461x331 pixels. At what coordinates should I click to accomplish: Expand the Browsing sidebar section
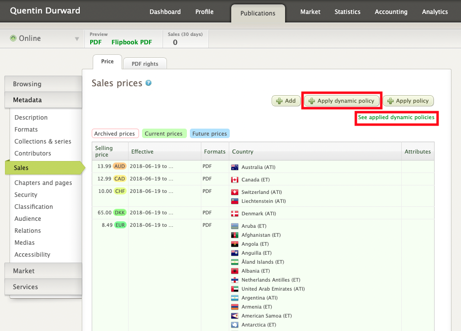[x=43, y=84]
